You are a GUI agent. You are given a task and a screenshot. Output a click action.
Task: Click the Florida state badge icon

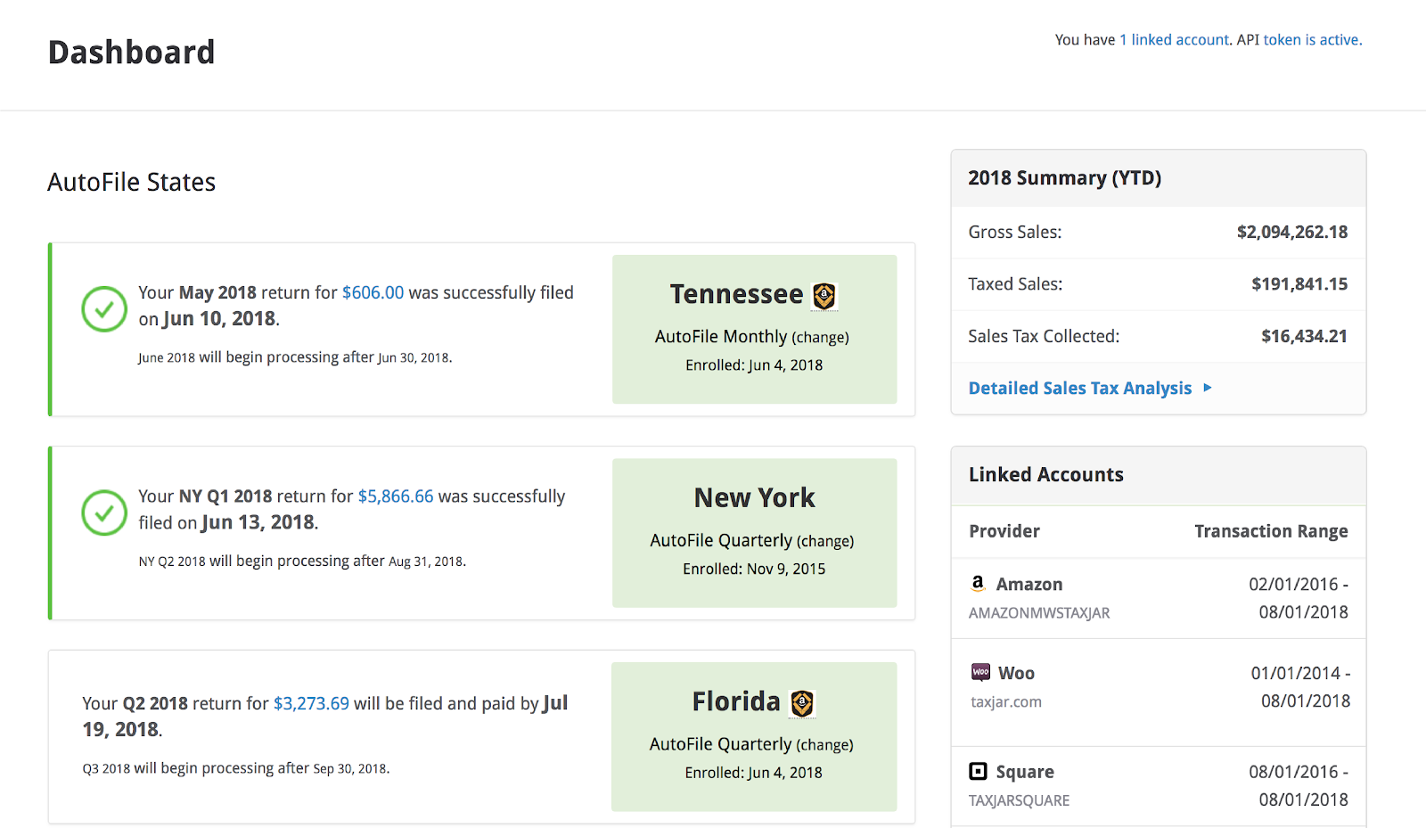802,703
